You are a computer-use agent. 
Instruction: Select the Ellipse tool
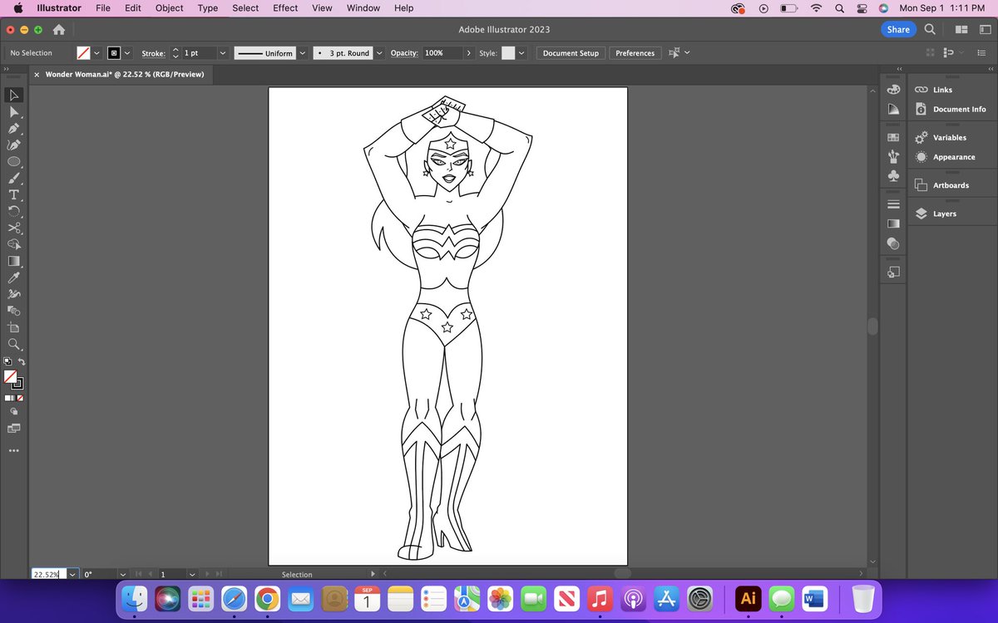click(14, 161)
